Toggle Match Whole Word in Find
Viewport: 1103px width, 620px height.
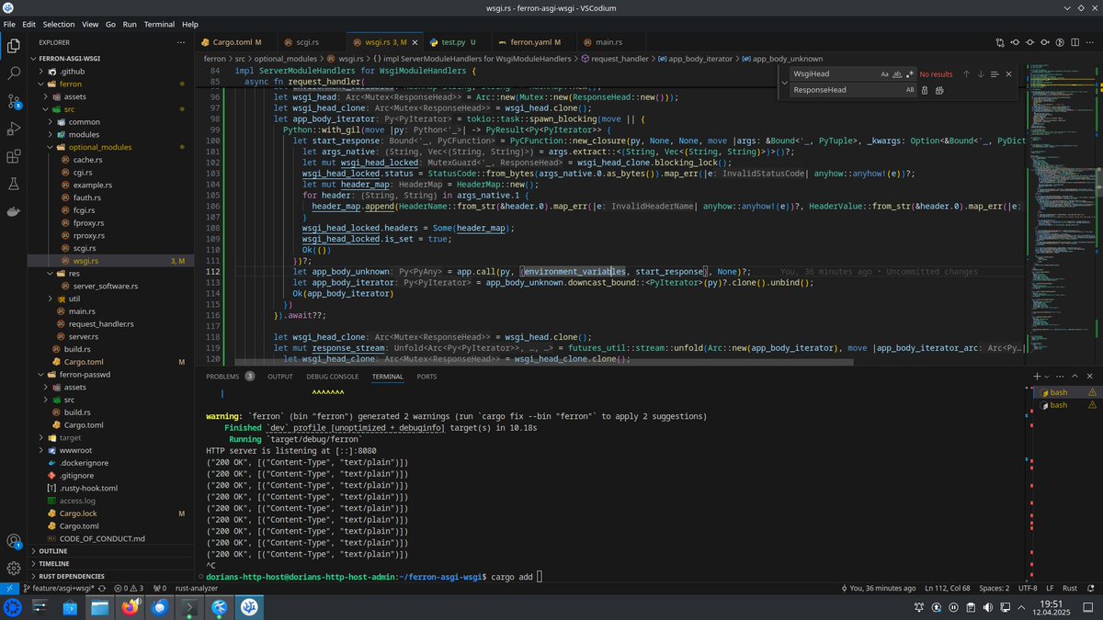click(x=897, y=73)
